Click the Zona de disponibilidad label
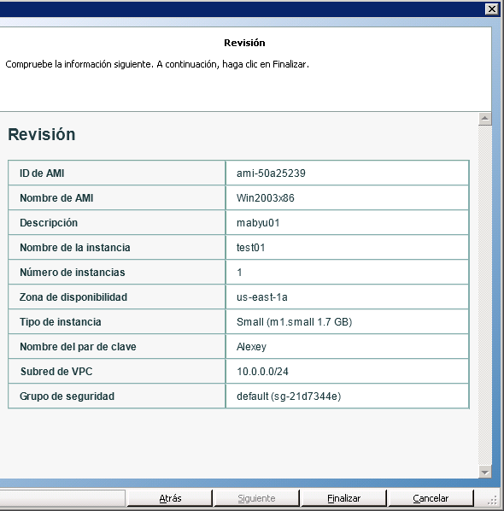The width and height of the screenshot is (504, 511). (73, 297)
